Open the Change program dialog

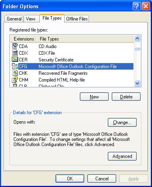[x=122, y=122]
